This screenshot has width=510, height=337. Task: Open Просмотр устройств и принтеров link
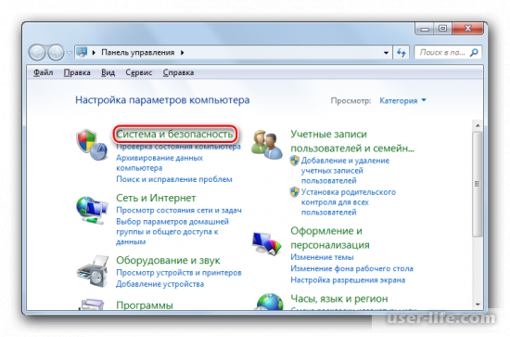click(179, 273)
